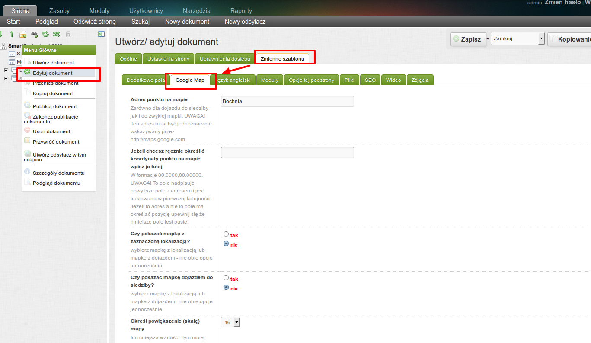
Task: Click the Zmień hasło link
Action: pyautogui.click(x=562, y=3)
